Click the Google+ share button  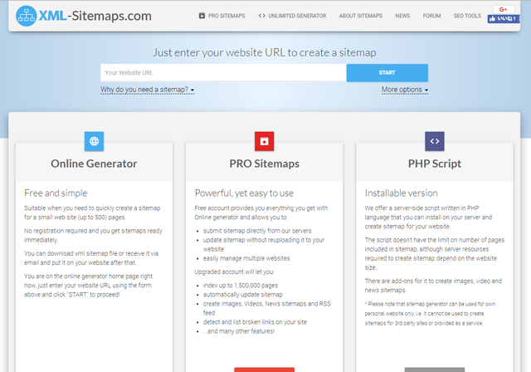[x=504, y=9]
